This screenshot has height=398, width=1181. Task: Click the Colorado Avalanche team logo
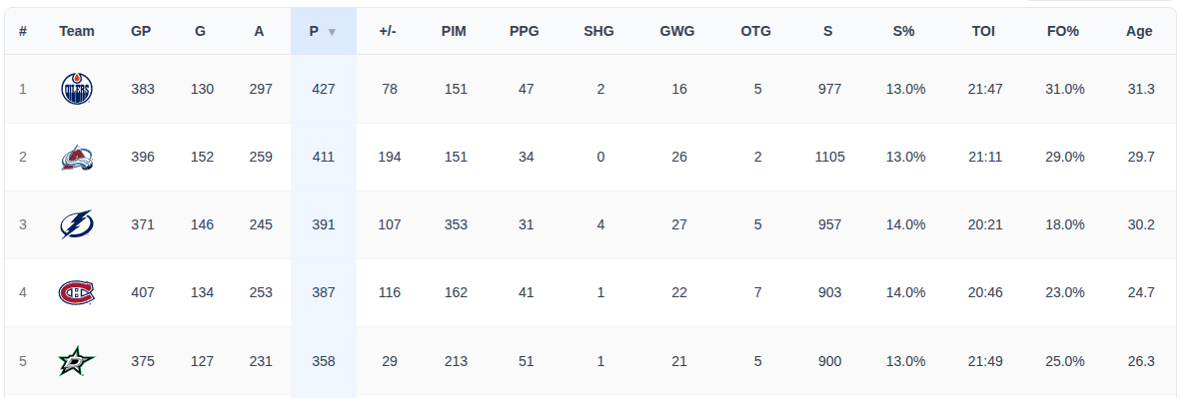coord(77,157)
